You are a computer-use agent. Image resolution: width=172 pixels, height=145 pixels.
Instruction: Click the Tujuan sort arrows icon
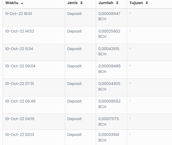(147, 3)
